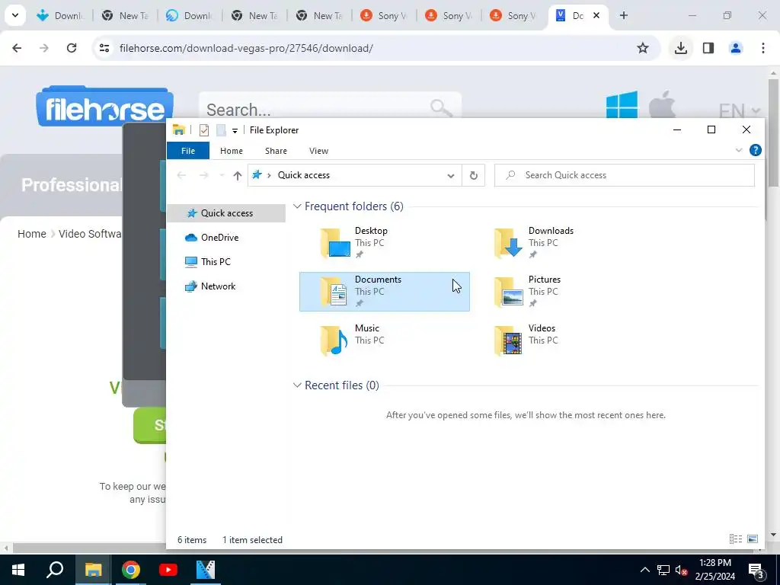Collapse the Frequent folders group

pyautogui.click(x=297, y=206)
